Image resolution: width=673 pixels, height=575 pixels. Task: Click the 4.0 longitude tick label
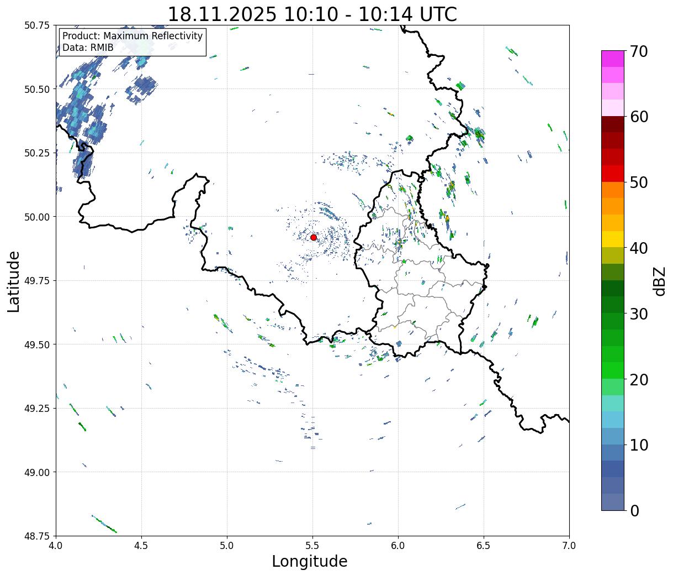pyautogui.click(x=56, y=546)
